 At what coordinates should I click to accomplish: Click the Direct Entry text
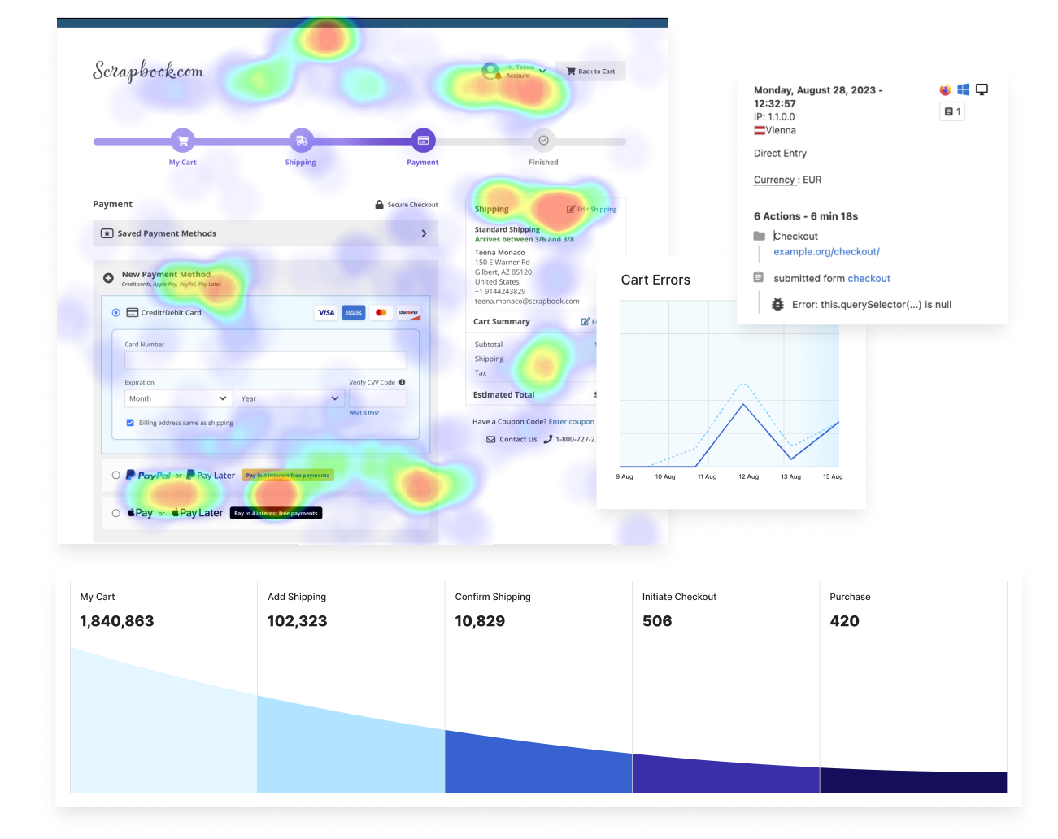pyautogui.click(x=780, y=154)
